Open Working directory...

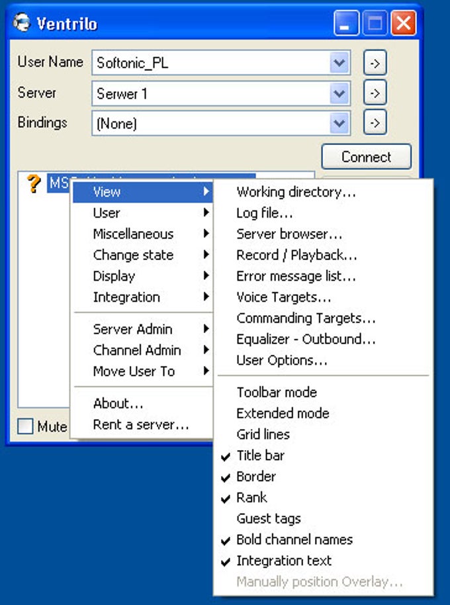pyautogui.click(x=323, y=192)
